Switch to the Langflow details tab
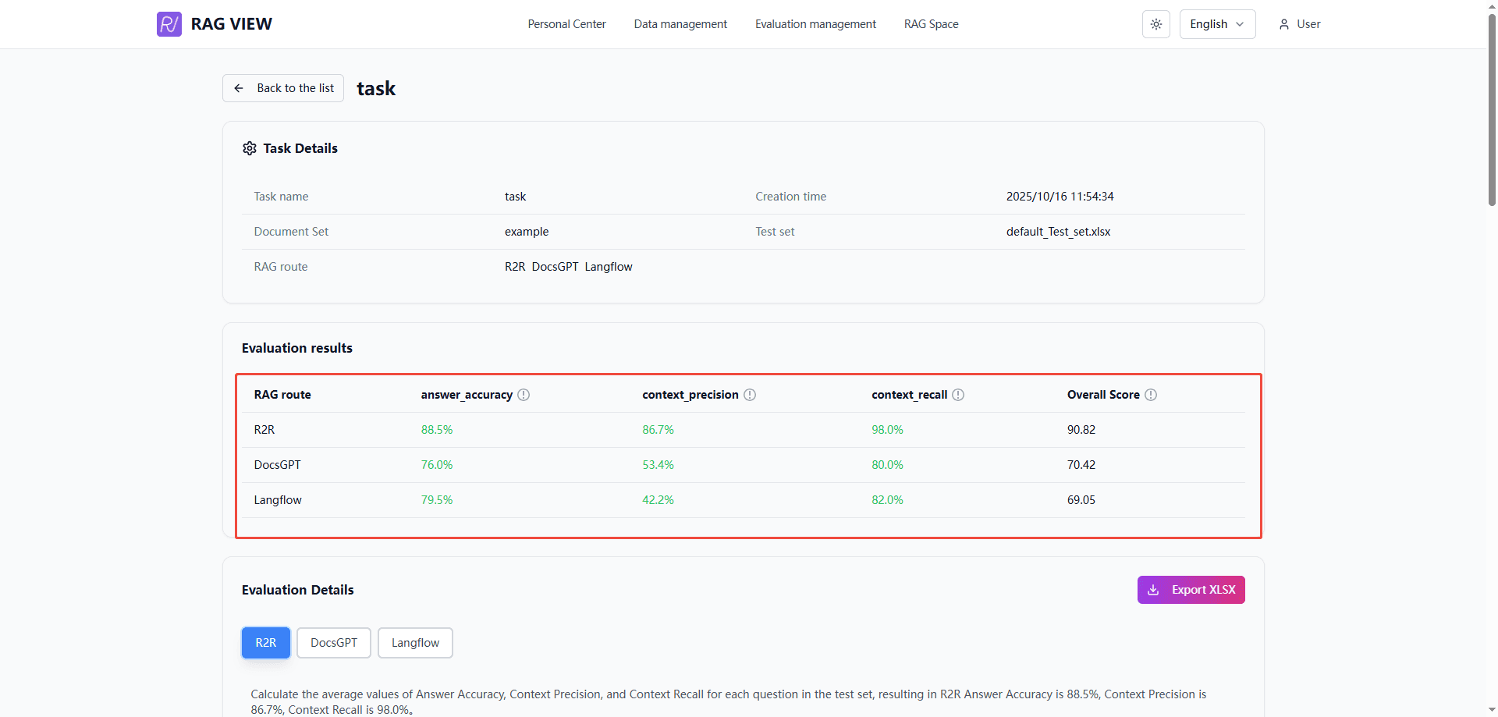This screenshot has height=717, width=1498. 415,642
